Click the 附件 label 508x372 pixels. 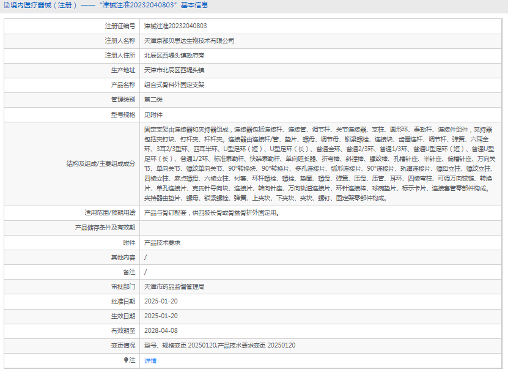129,242
